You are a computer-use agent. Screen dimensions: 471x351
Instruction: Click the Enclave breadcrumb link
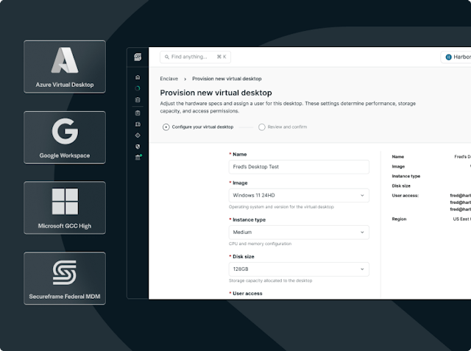(x=169, y=79)
